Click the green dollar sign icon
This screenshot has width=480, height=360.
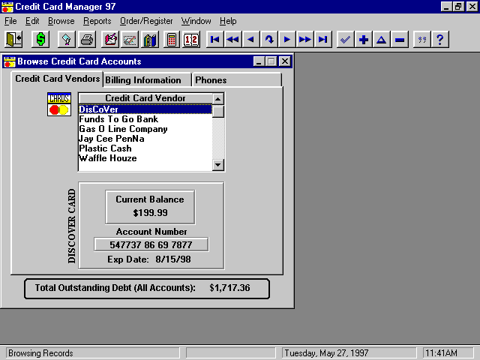coord(40,40)
